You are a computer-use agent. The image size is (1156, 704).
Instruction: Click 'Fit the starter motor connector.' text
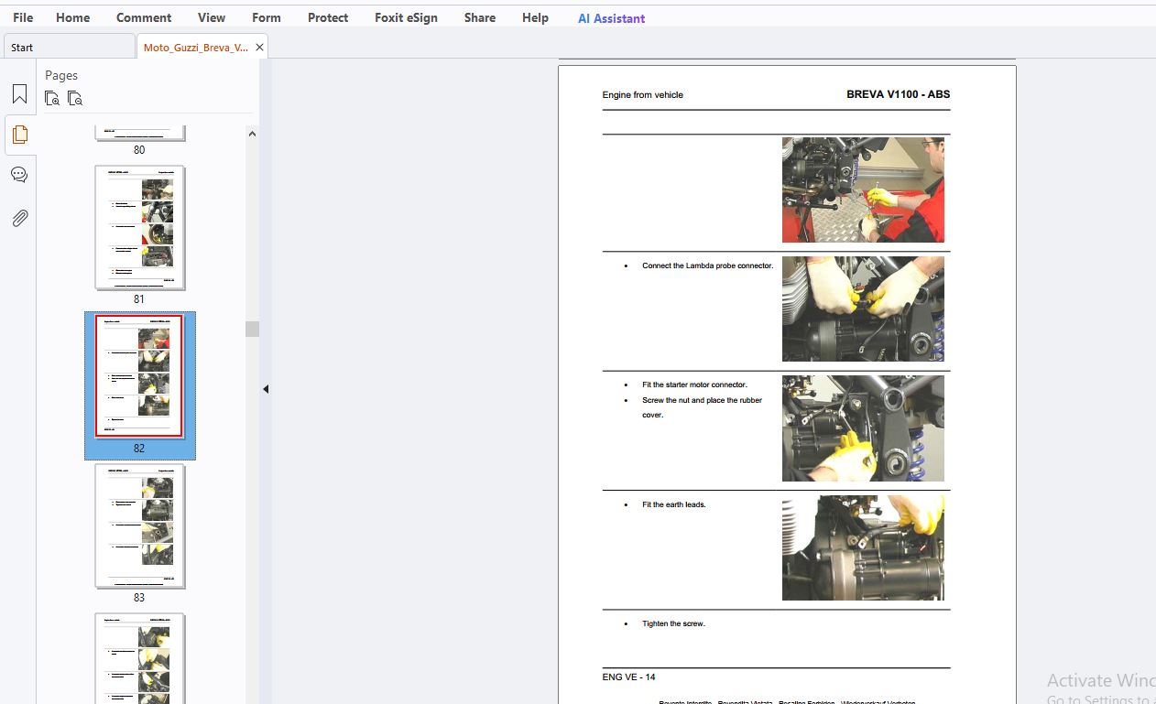[x=694, y=384]
